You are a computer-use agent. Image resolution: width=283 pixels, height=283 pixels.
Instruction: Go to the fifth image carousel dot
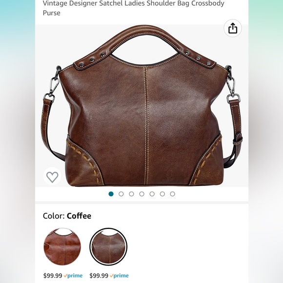[152, 194]
